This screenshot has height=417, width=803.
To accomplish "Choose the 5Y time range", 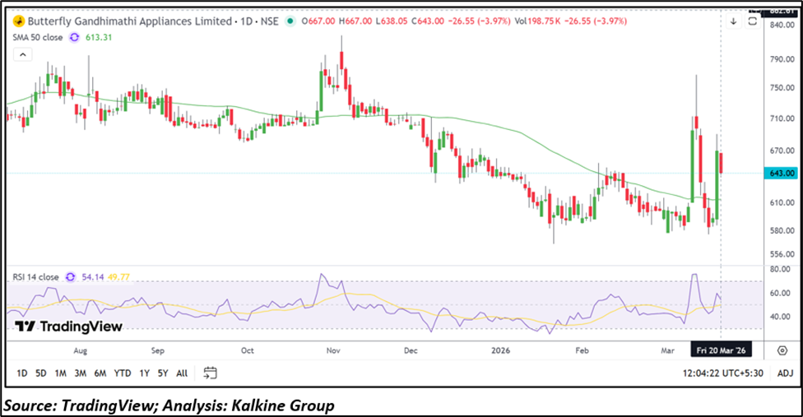I will [x=163, y=373].
